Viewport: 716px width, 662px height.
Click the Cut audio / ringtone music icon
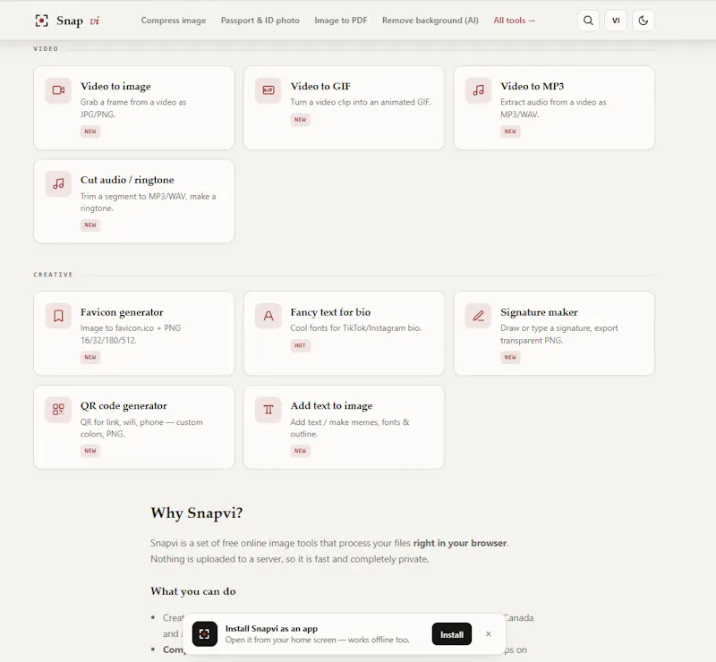[x=58, y=184]
